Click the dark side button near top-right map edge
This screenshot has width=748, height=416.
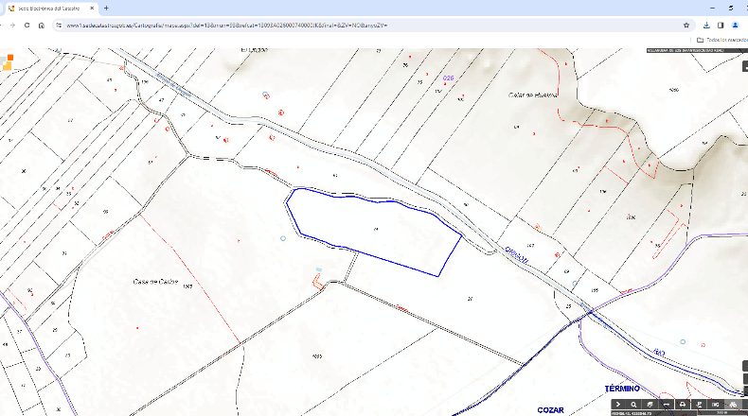coord(745,66)
